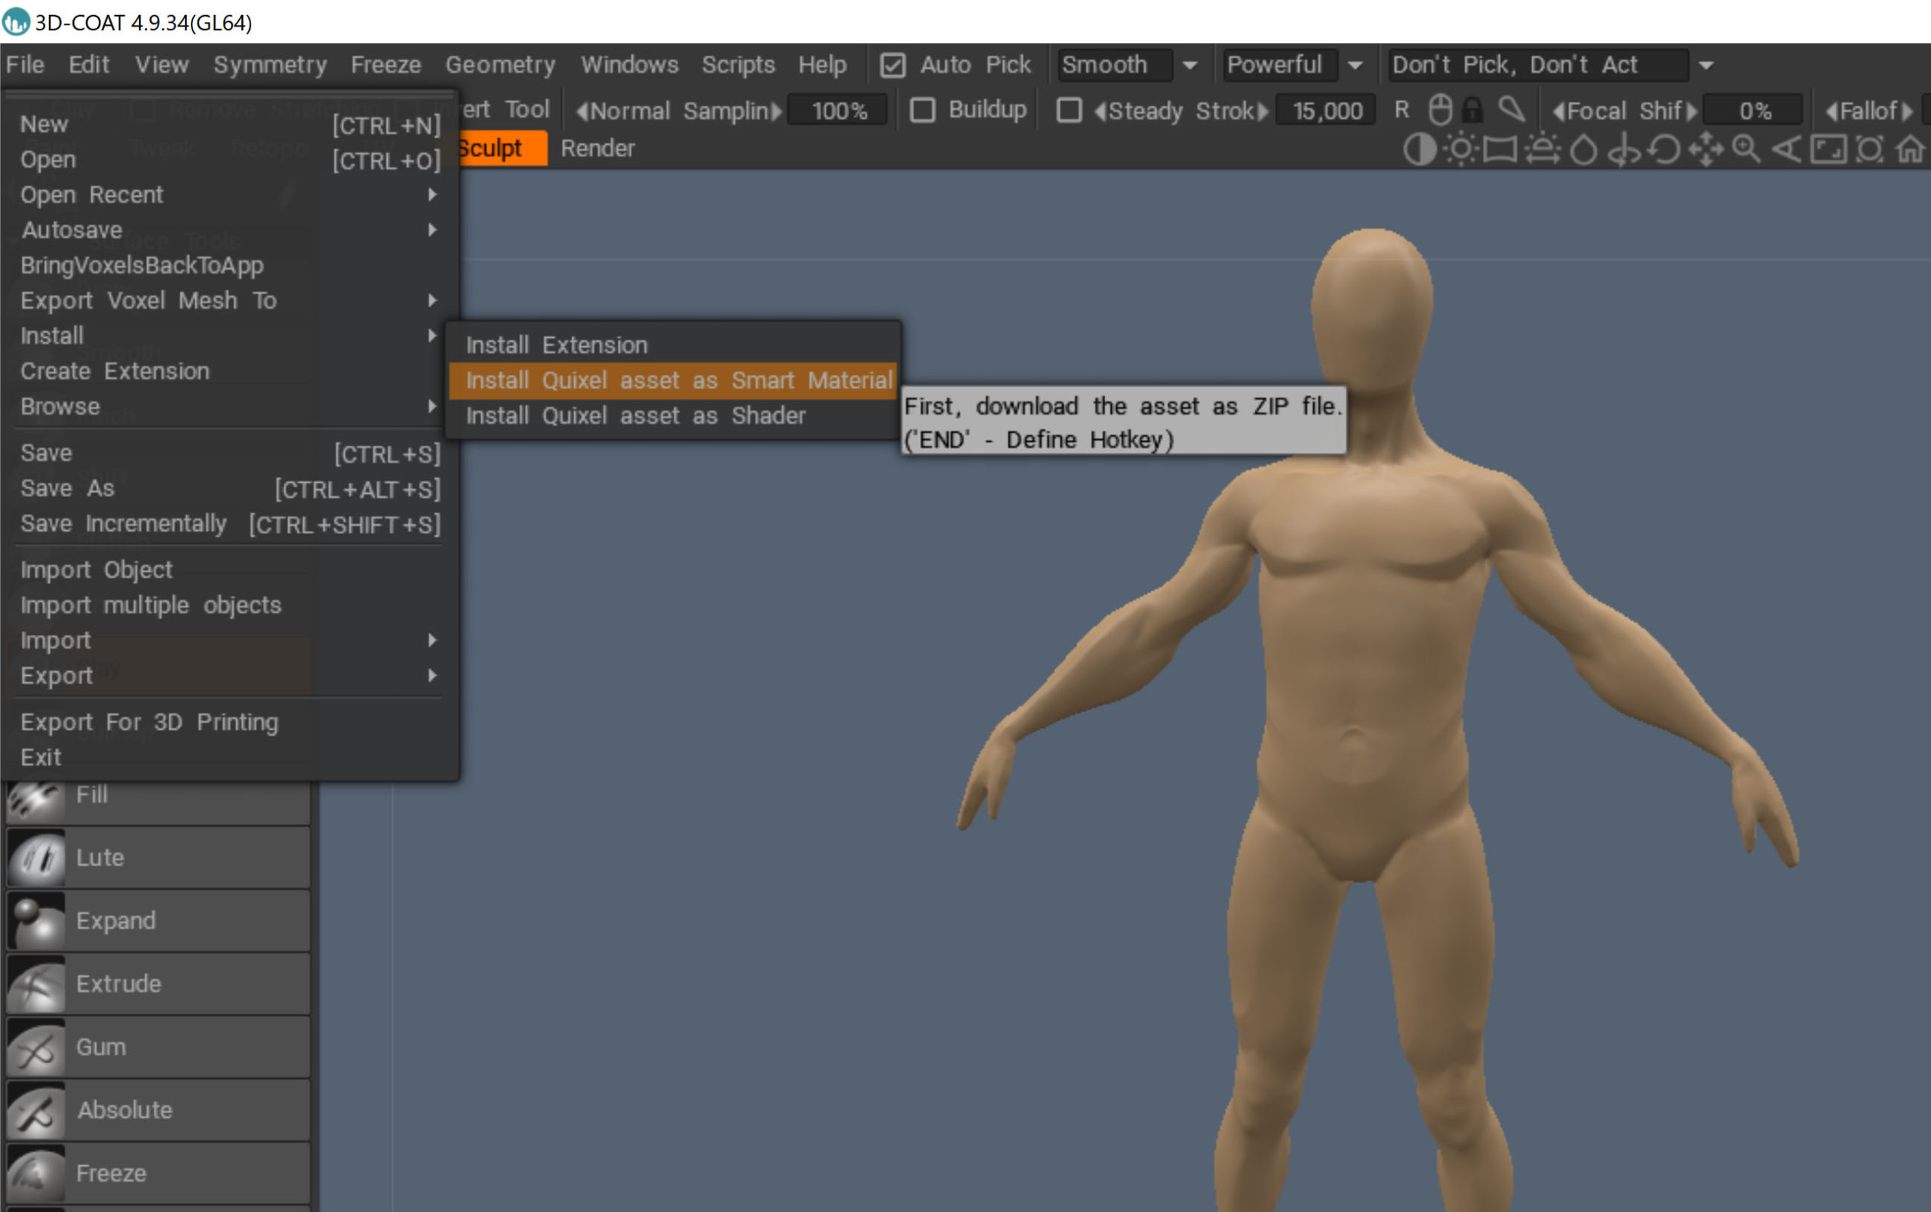
Task: Select the Absolute sculpt brush
Action: pyautogui.click(x=158, y=1111)
